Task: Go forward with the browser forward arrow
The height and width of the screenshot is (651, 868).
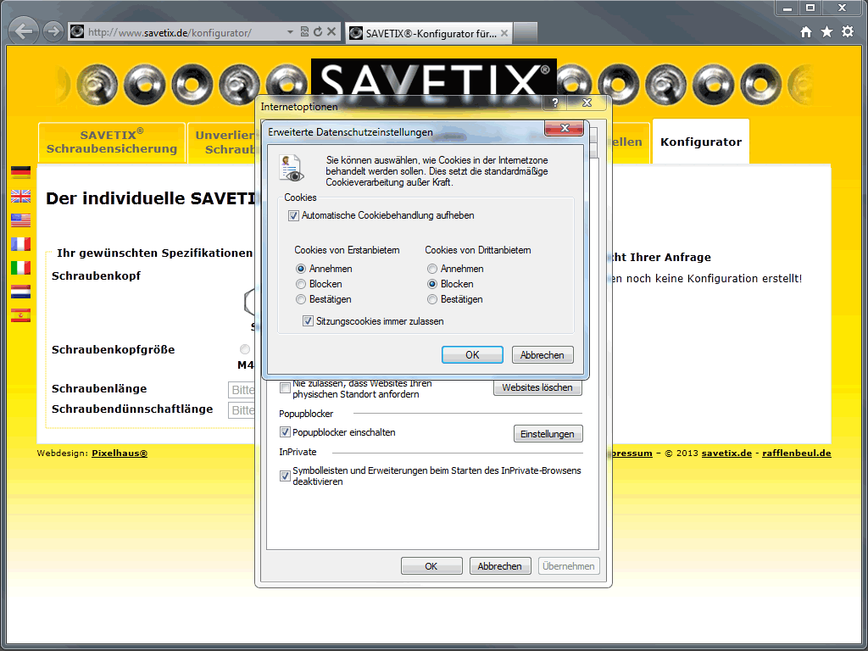Action: click(53, 31)
